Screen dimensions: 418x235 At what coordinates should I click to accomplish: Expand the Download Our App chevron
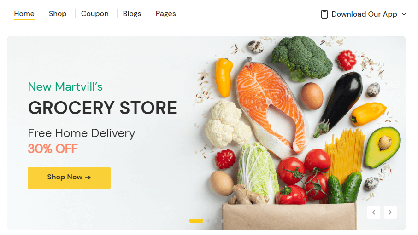tap(404, 14)
